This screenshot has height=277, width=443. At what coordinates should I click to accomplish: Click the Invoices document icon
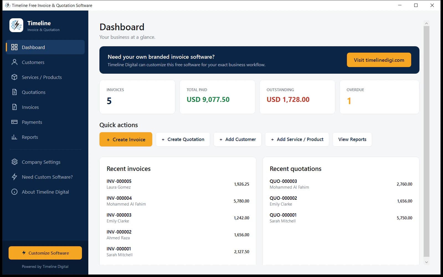[14, 107]
